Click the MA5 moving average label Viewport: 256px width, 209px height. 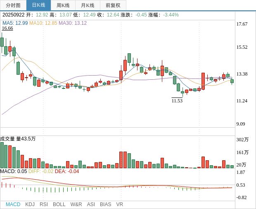15,23
